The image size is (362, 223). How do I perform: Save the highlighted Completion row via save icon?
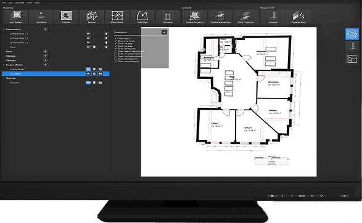(x=100, y=74)
